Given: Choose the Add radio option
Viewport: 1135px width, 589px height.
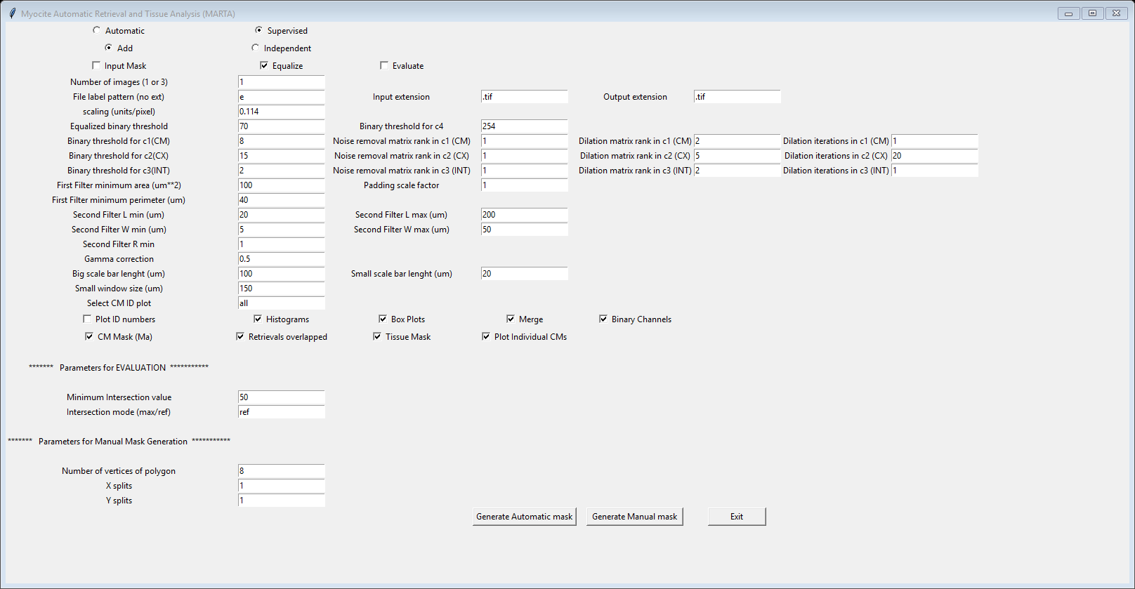Looking at the screenshot, I should click(108, 48).
